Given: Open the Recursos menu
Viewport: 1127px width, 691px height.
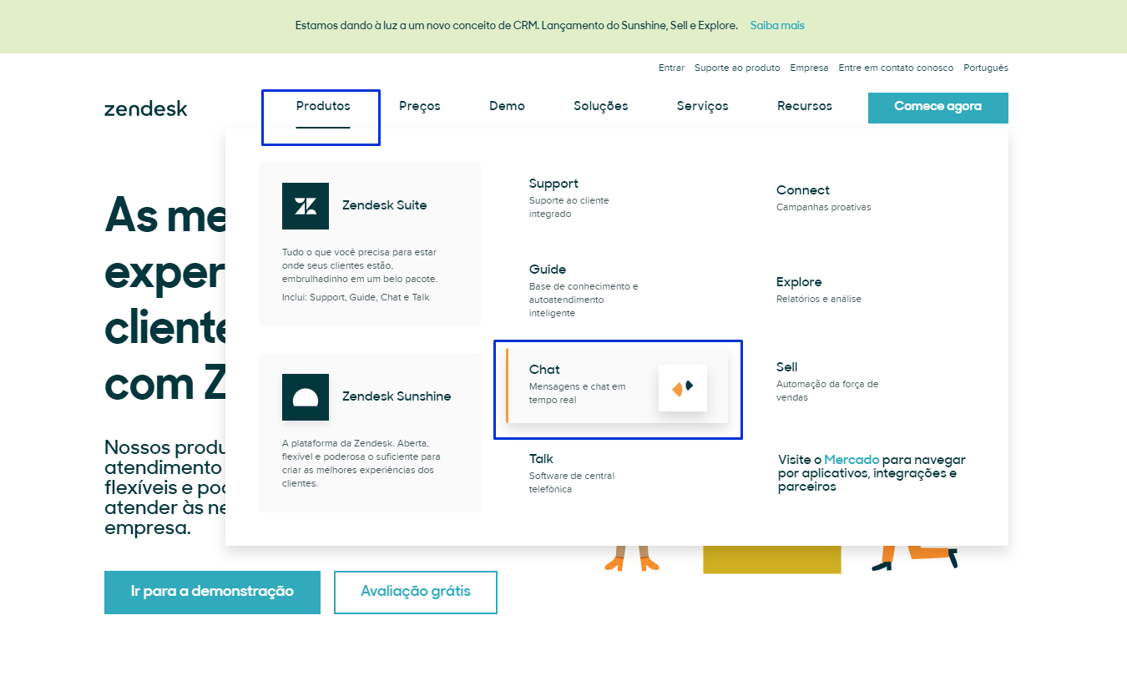Looking at the screenshot, I should 805,106.
